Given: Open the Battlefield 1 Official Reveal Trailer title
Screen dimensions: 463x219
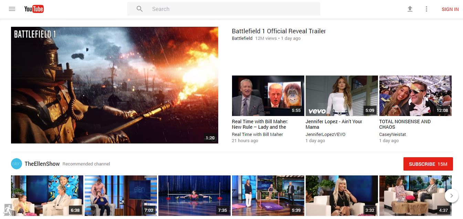Looking at the screenshot, I should (278, 31).
